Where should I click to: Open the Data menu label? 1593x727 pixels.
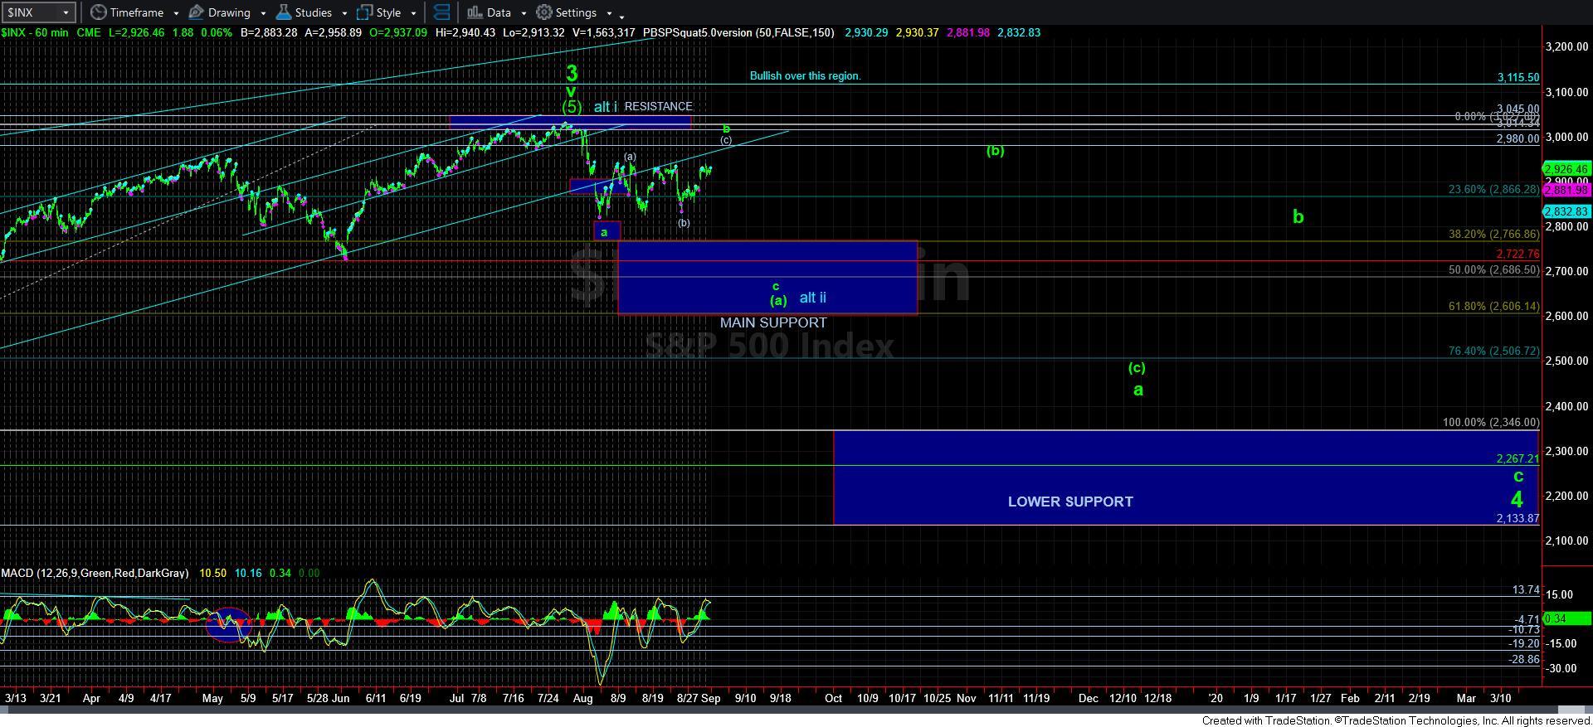tap(499, 12)
